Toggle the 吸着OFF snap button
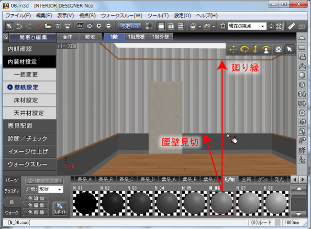The width and height of the screenshot is (311, 229). click(130, 26)
